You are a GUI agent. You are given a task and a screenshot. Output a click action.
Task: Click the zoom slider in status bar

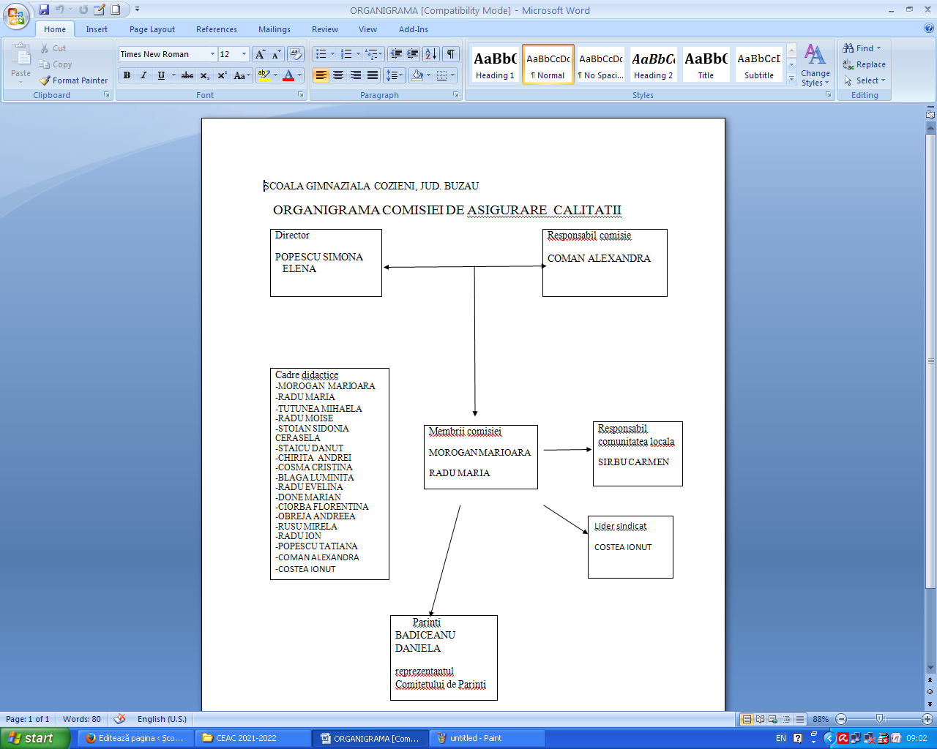[880, 719]
